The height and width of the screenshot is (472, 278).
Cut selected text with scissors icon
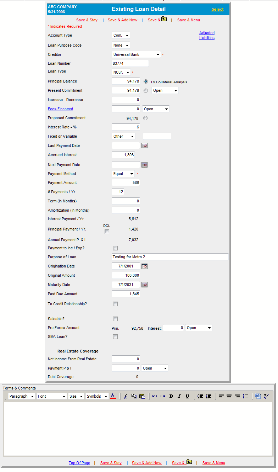126,396
